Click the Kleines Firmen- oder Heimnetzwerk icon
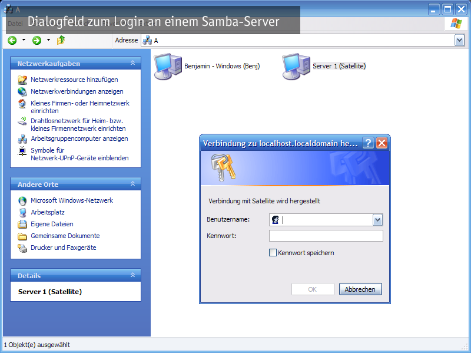Screen dimensions: 471x353 pos(22,104)
